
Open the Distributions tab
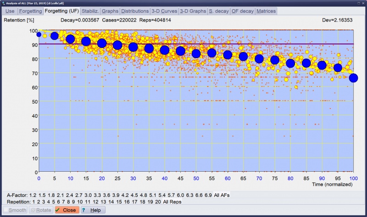(135, 11)
